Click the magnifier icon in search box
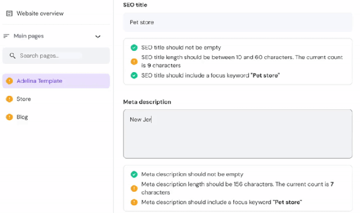This screenshot has height=213, width=360. coord(13,56)
